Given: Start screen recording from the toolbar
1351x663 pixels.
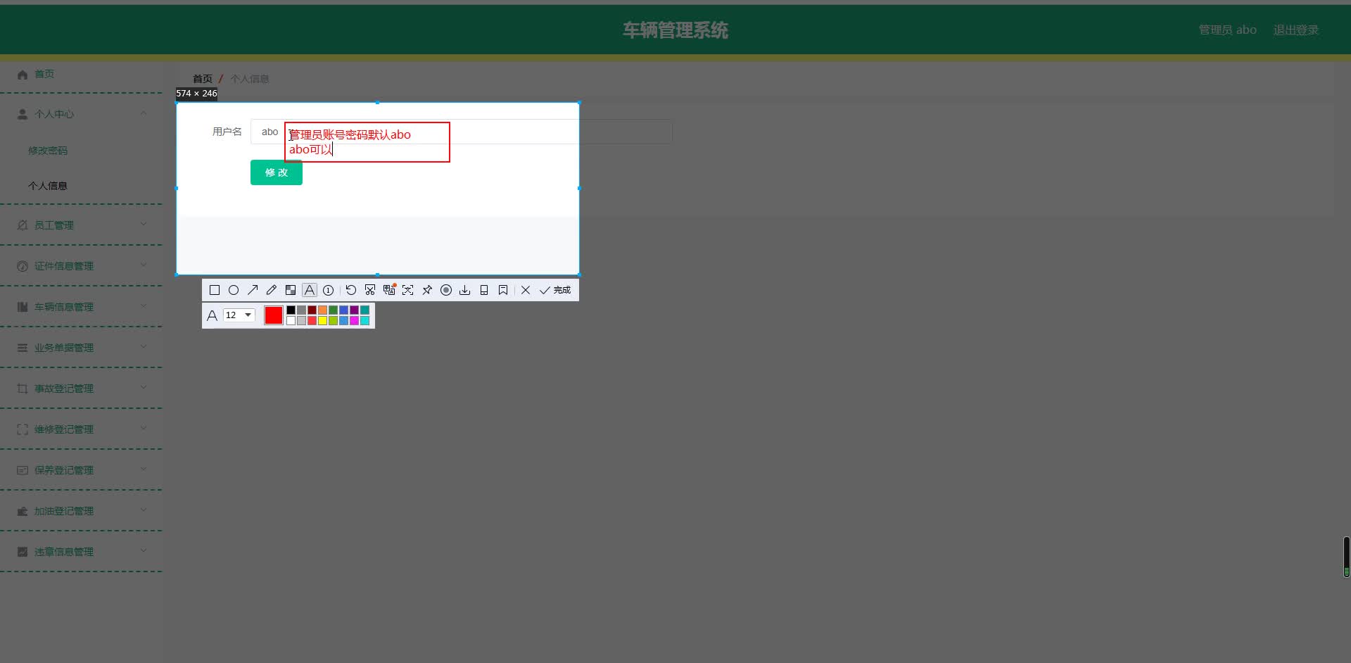Looking at the screenshot, I should (x=446, y=290).
